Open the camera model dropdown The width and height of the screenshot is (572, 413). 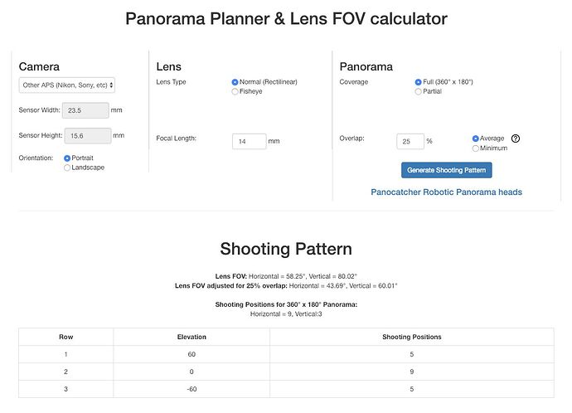coord(67,85)
